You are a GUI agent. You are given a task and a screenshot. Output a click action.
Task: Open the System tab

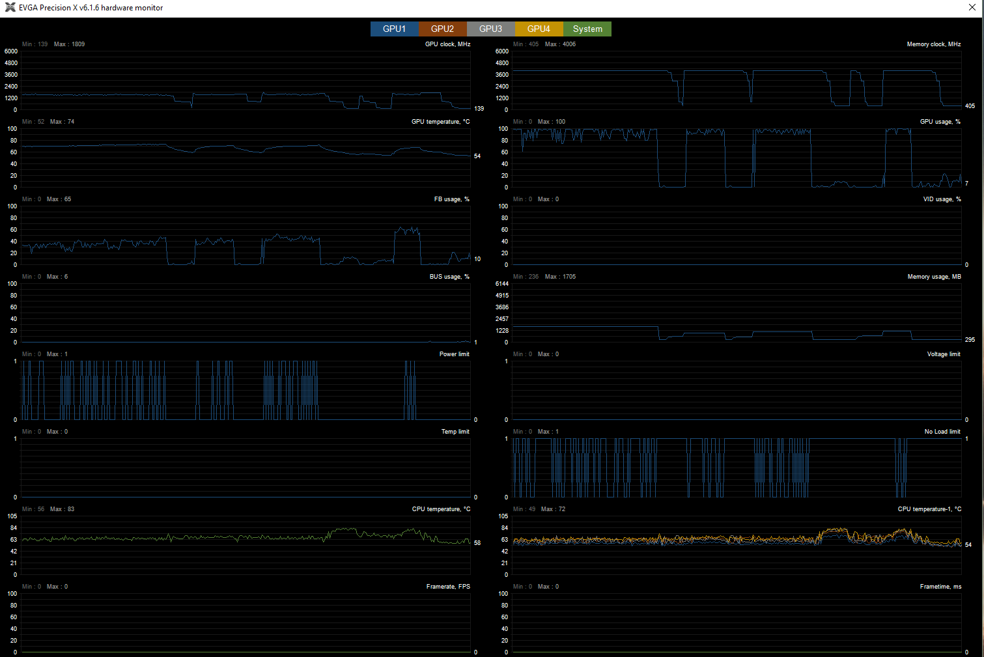[x=587, y=29]
